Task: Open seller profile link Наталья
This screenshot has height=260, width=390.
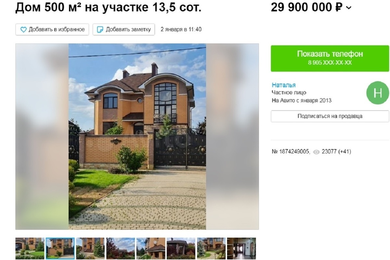Action: pyautogui.click(x=284, y=85)
